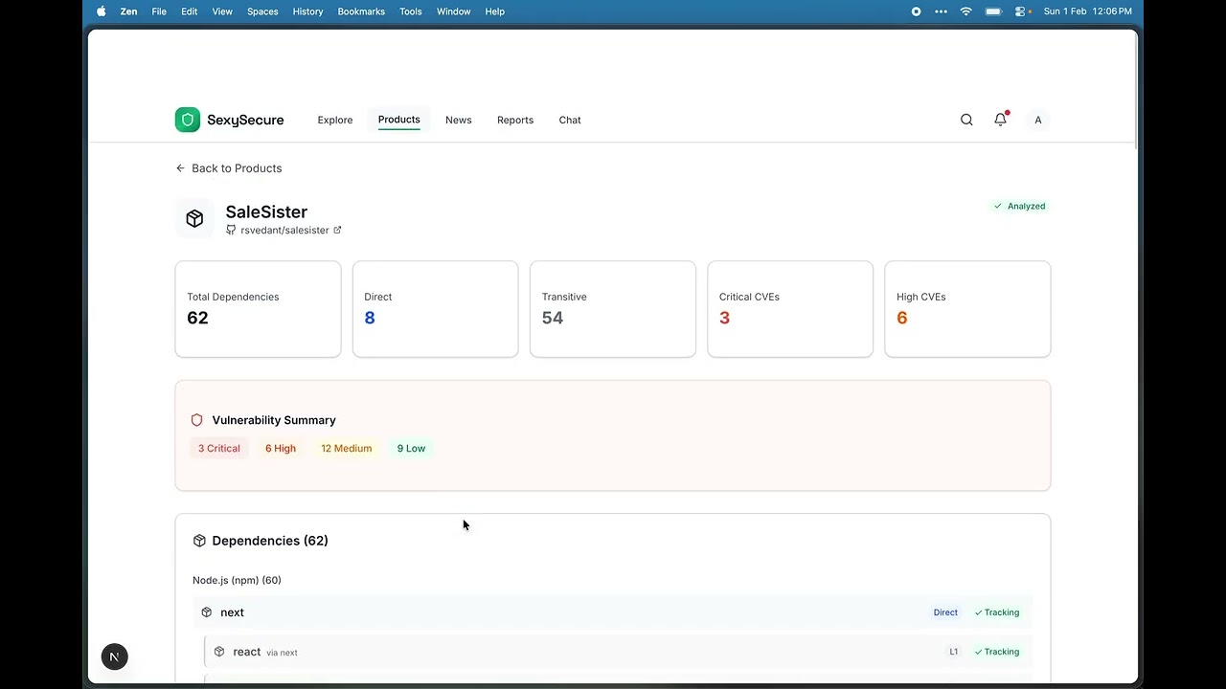Click the SexySecure brand name
The image size is (1226, 689).
pyautogui.click(x=245, y=120)
